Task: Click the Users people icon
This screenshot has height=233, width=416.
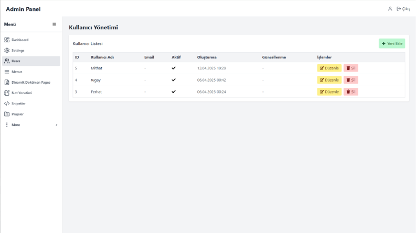Action: click(x=7, y=61)
